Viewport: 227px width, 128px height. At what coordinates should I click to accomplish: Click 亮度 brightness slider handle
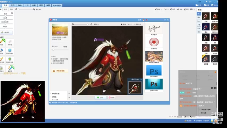tap(5, 16)
